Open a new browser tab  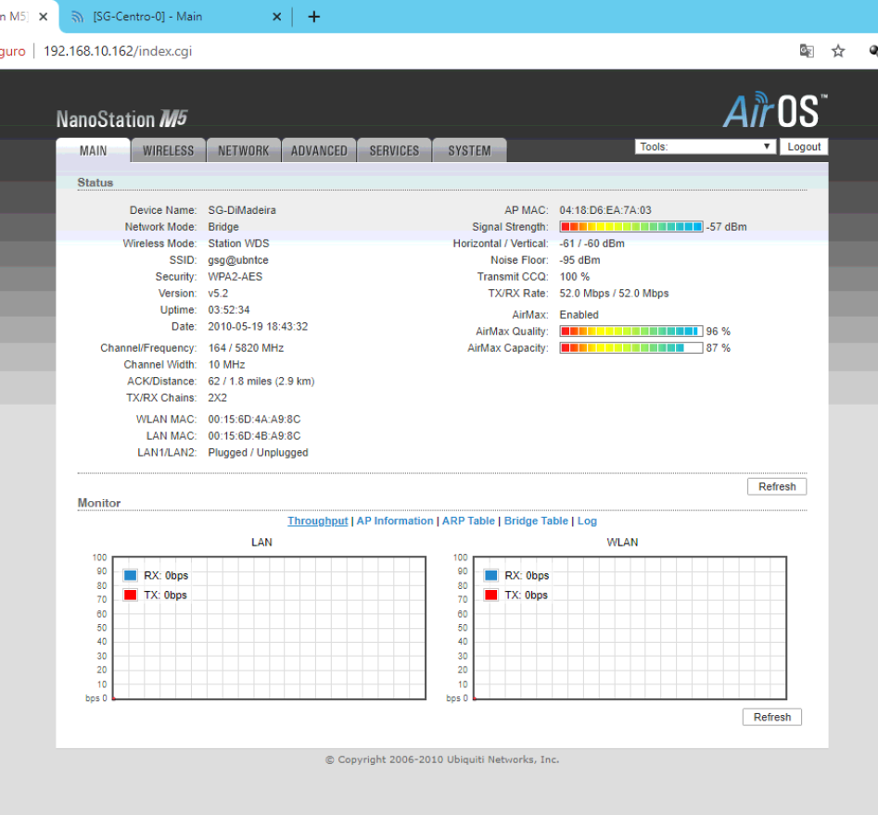click(x=314, y=17)
